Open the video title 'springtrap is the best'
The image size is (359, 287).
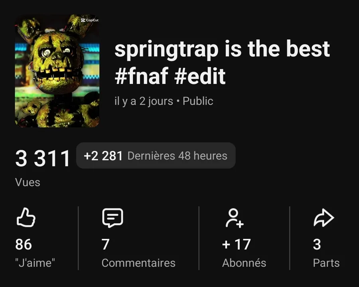[222, 49]
